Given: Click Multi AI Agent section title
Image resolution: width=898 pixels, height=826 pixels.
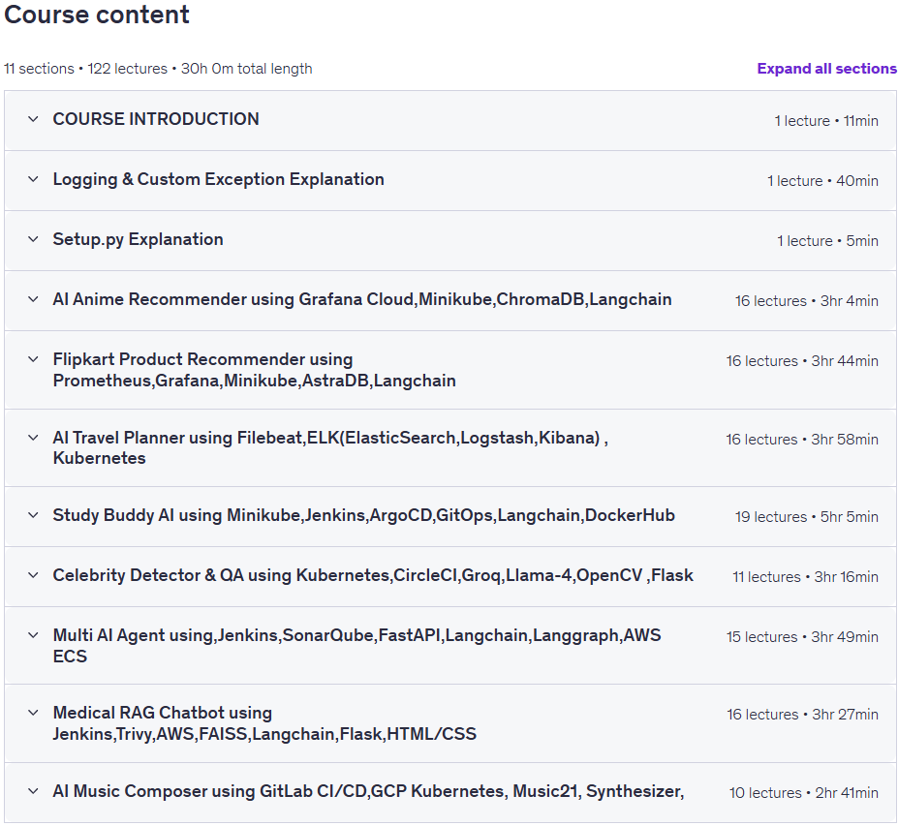Looking at the screenshot, I should click(x=356, y=646).
